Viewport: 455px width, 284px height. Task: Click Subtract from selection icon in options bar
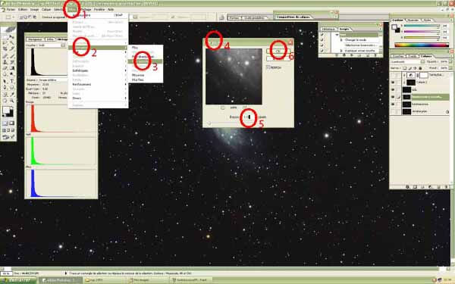[30, 17]
